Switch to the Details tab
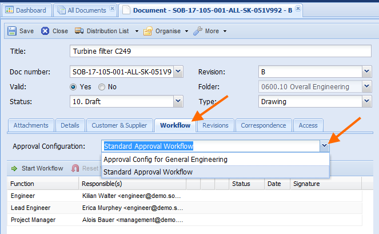This screenshot has height=234, width=379. pyautogui.click(x=70, y=125)
